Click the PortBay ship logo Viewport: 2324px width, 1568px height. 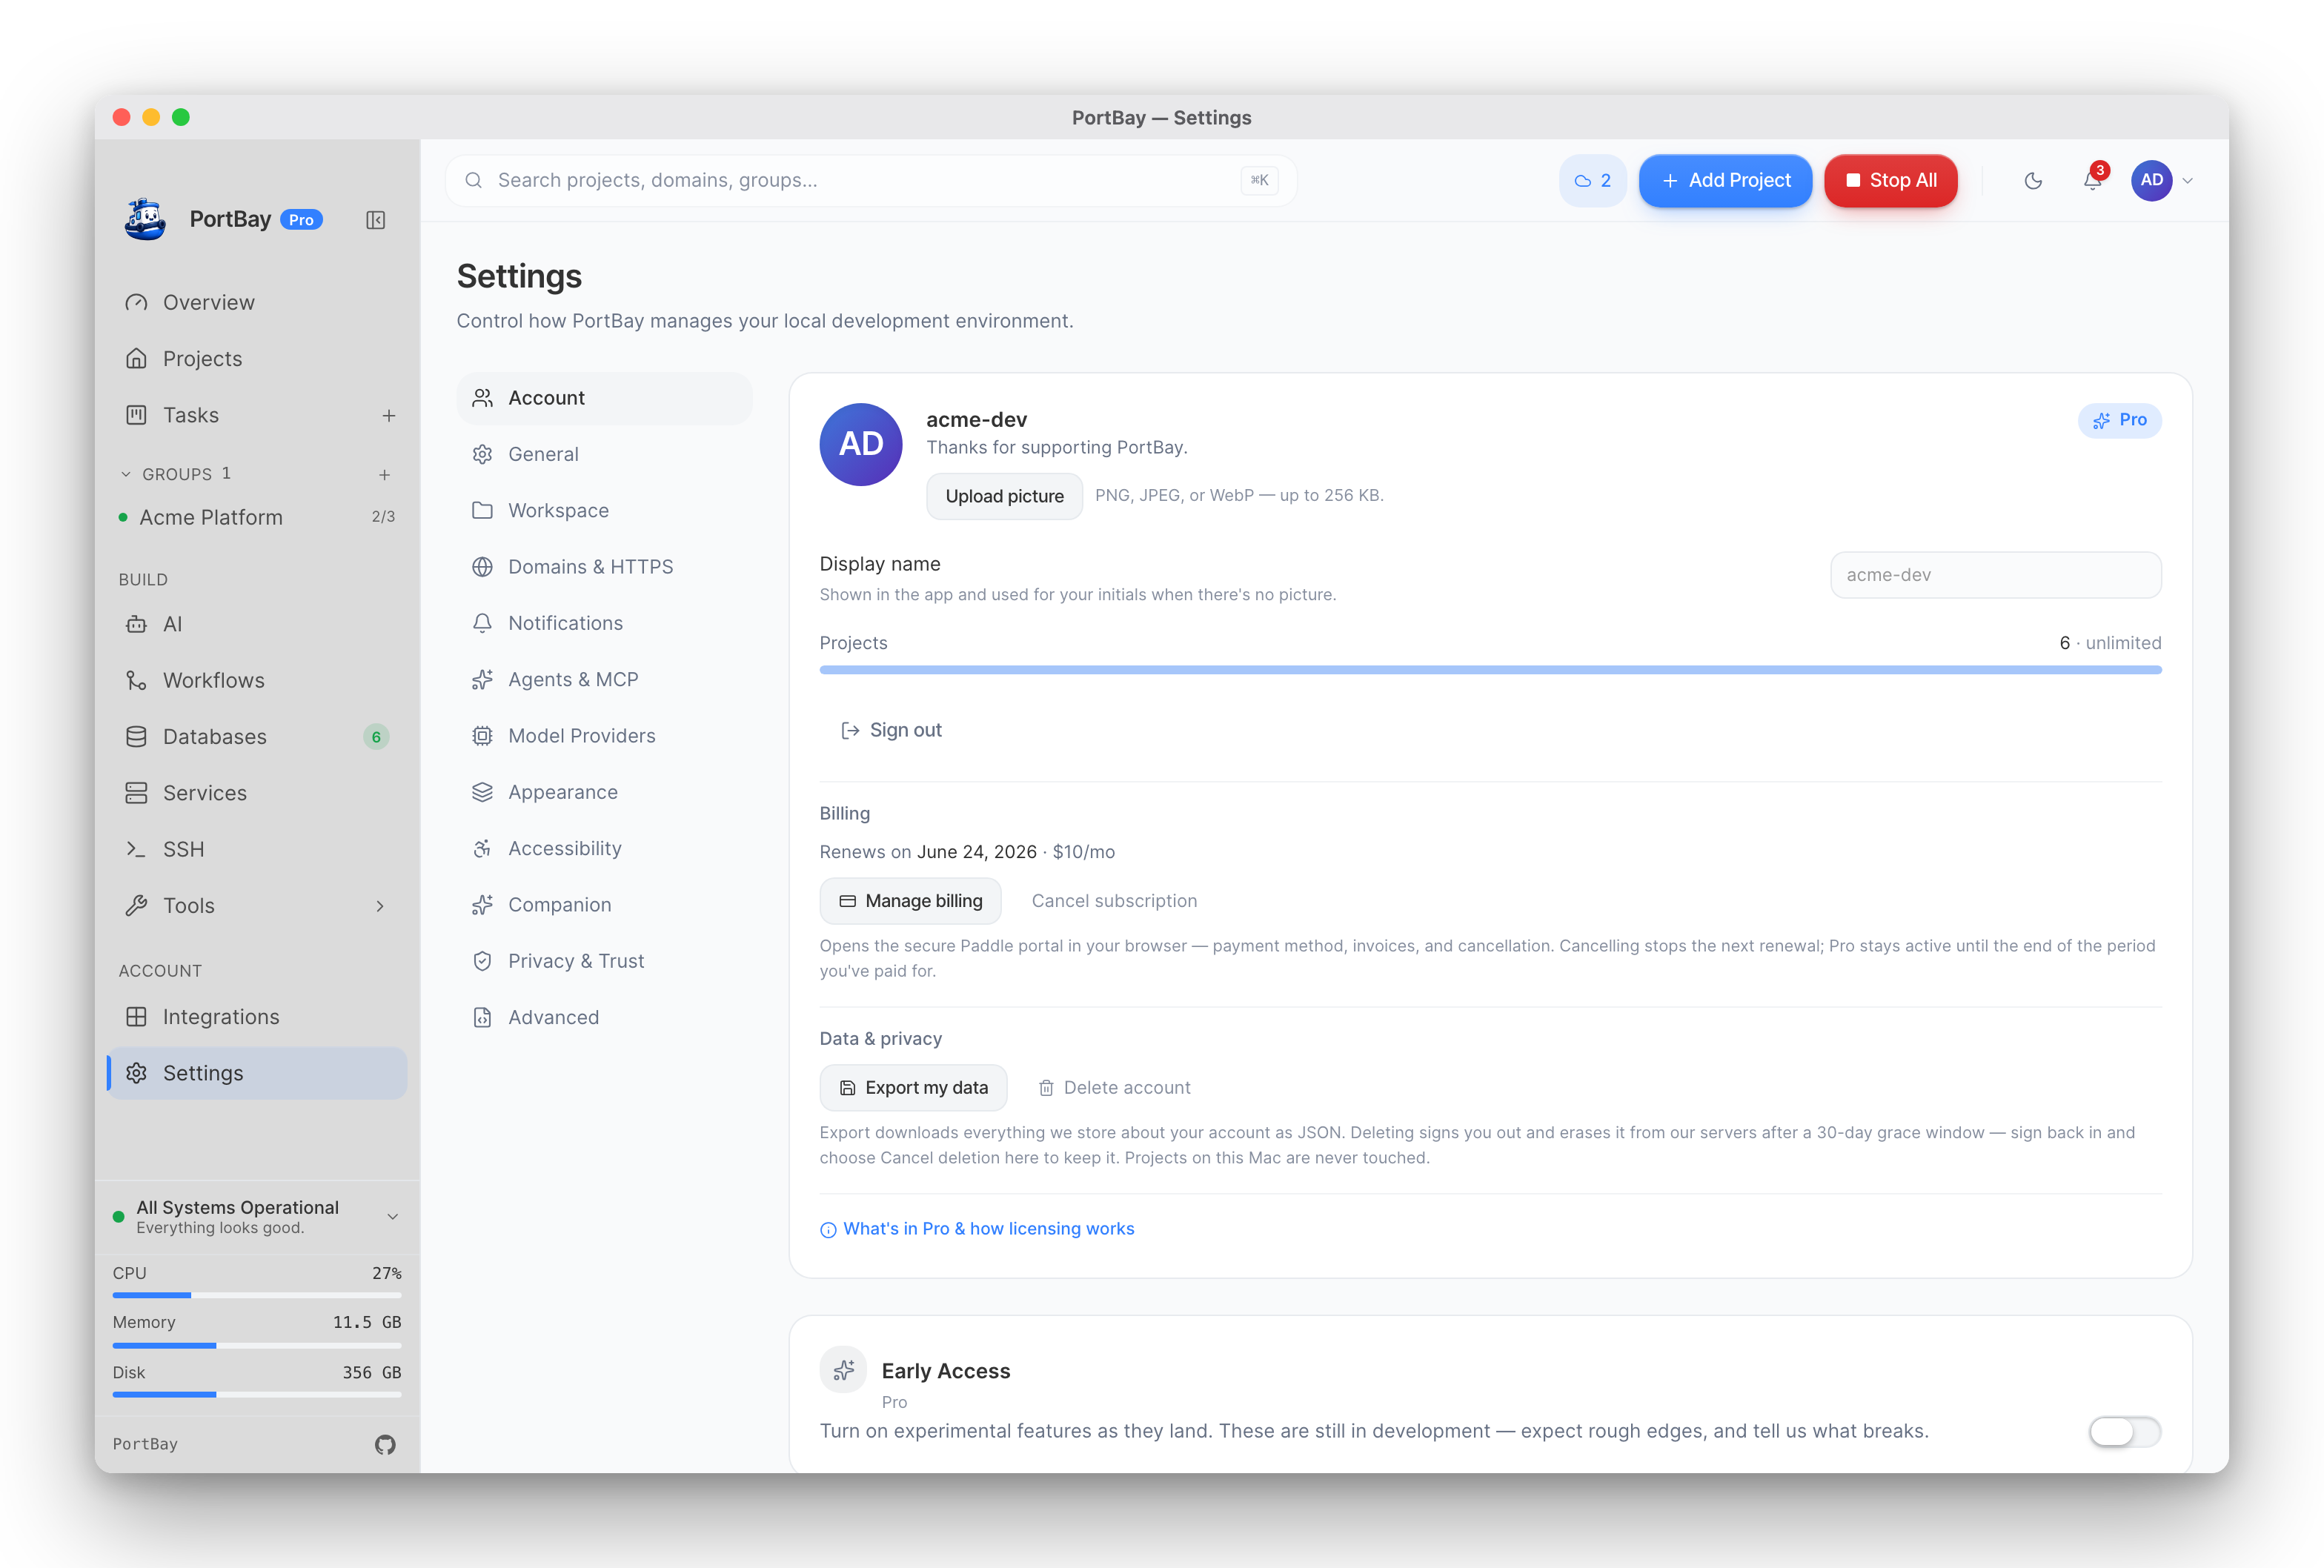point(146,219)
